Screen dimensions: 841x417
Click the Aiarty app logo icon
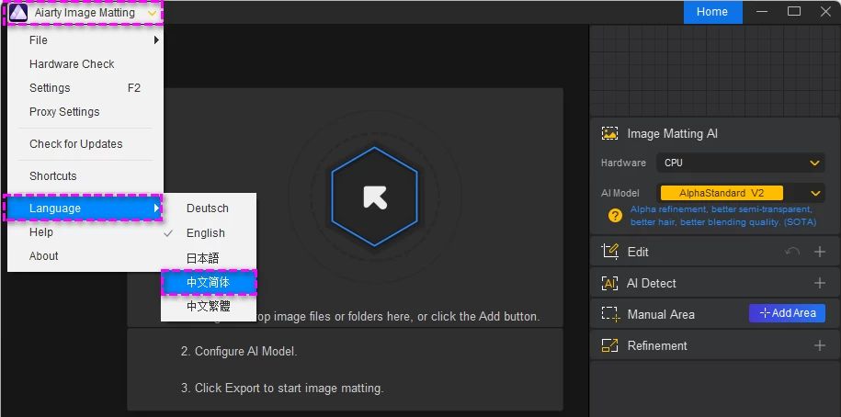click(x=18, y=13)
